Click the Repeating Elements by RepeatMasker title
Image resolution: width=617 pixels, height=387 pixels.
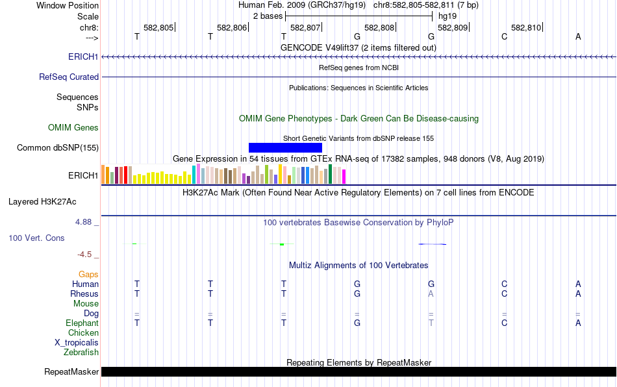tap(359, 362)
